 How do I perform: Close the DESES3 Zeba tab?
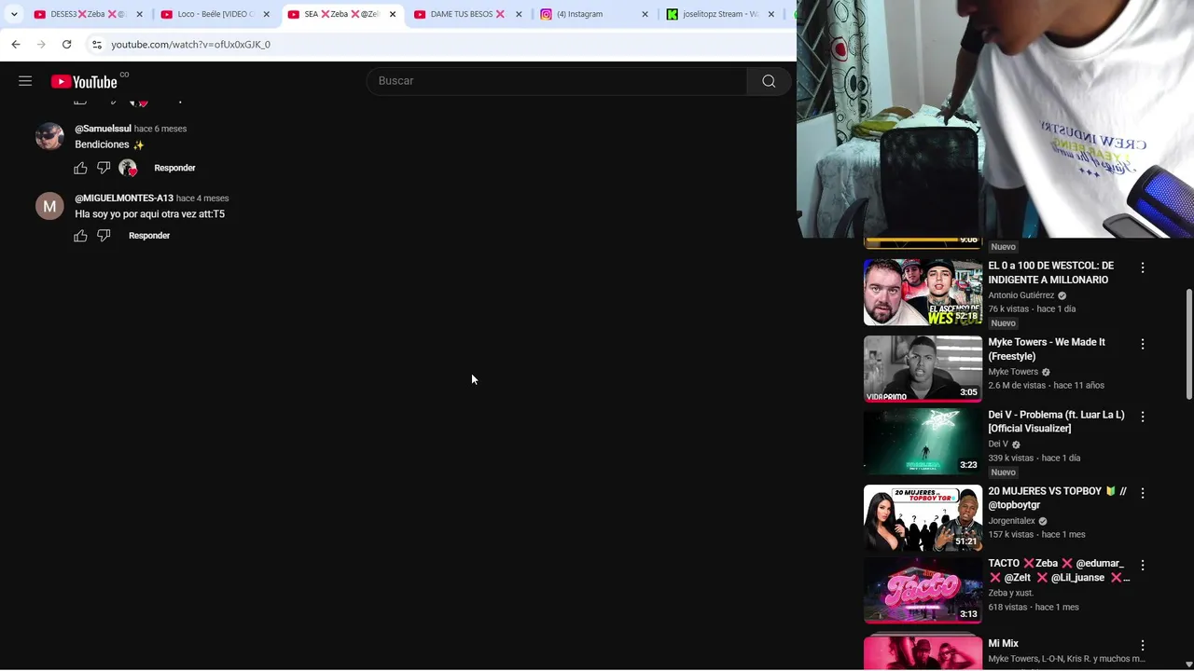tap(140, 14)
